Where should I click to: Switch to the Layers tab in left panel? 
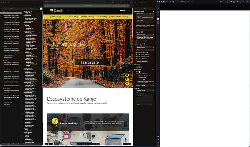(x=31, y=9)
